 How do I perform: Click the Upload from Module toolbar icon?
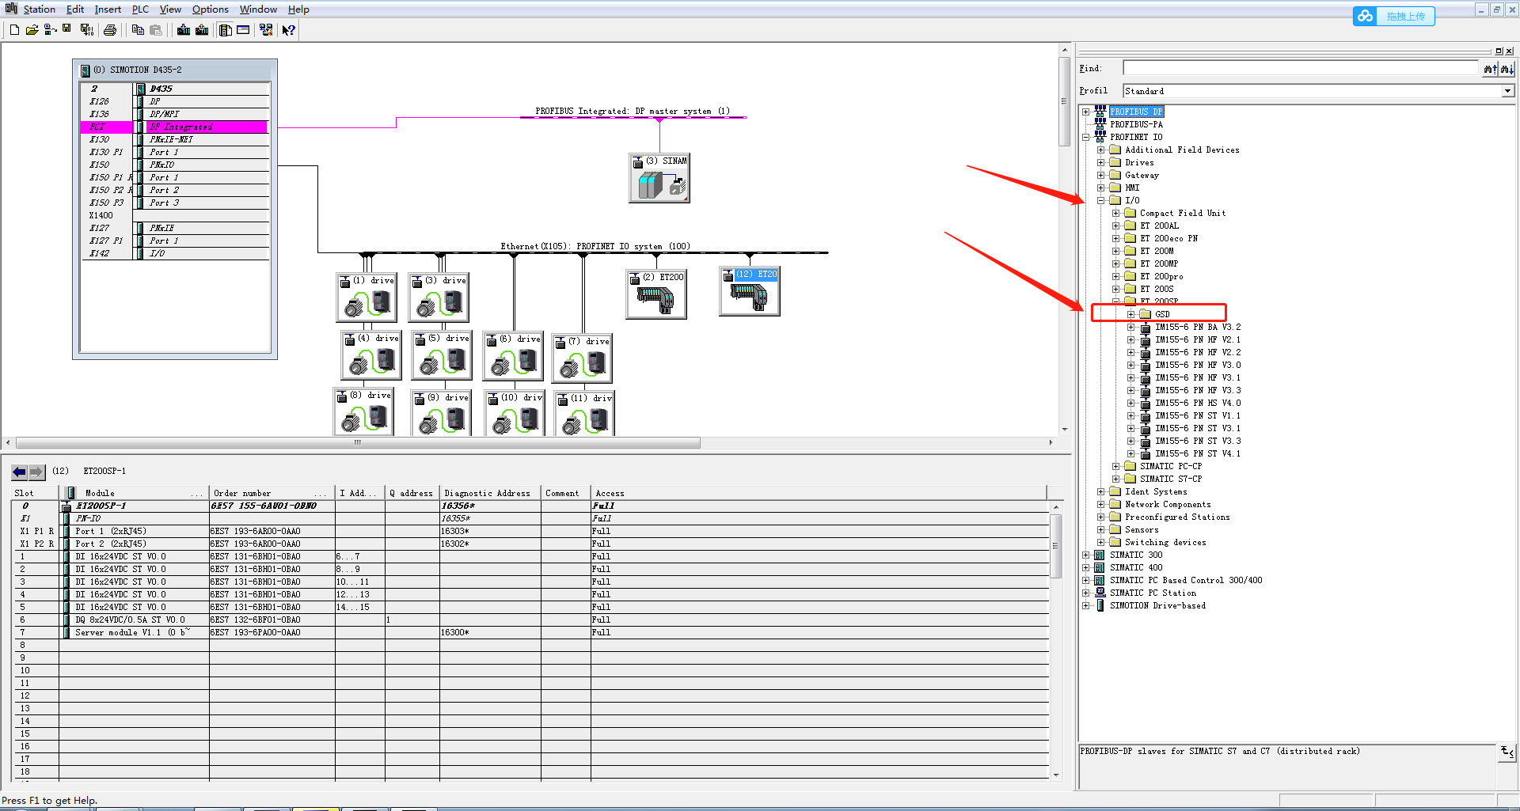pos(202,30)
